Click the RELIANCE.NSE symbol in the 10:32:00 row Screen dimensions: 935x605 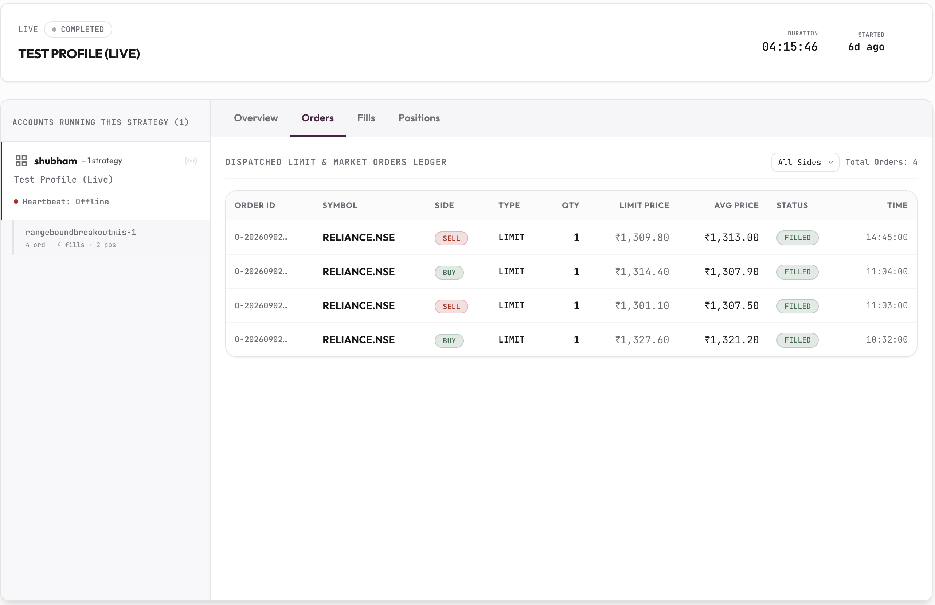359,340
